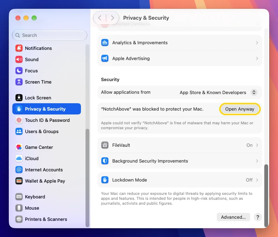The image size is (278, 237).
Task: Click the iCloud cloud icon
Action: tap(19, 158)
